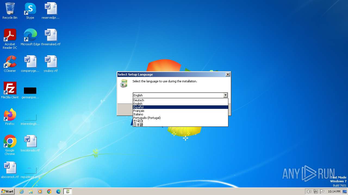Select the loscolorado.rtf file icon

pyautogui.click(x=30, y=144)
